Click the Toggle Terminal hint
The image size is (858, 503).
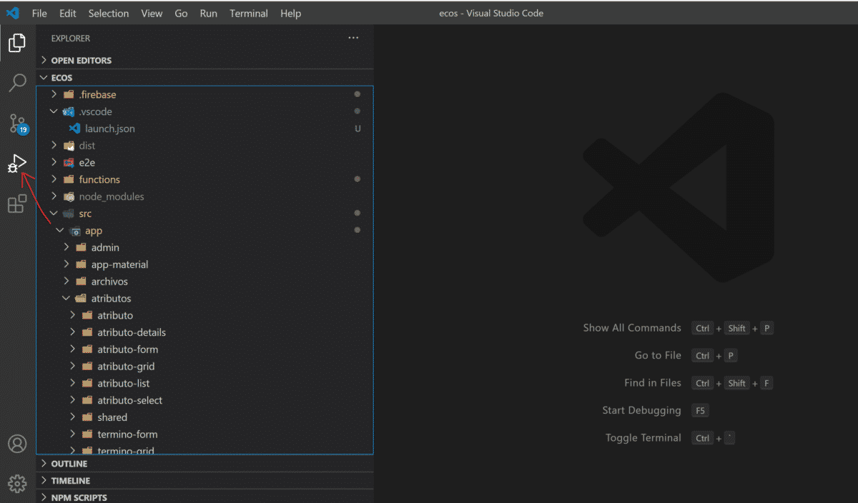coord(643,438)
